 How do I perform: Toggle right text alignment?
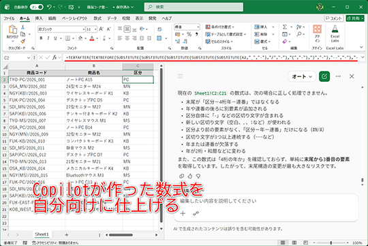(x=134, y=38)
